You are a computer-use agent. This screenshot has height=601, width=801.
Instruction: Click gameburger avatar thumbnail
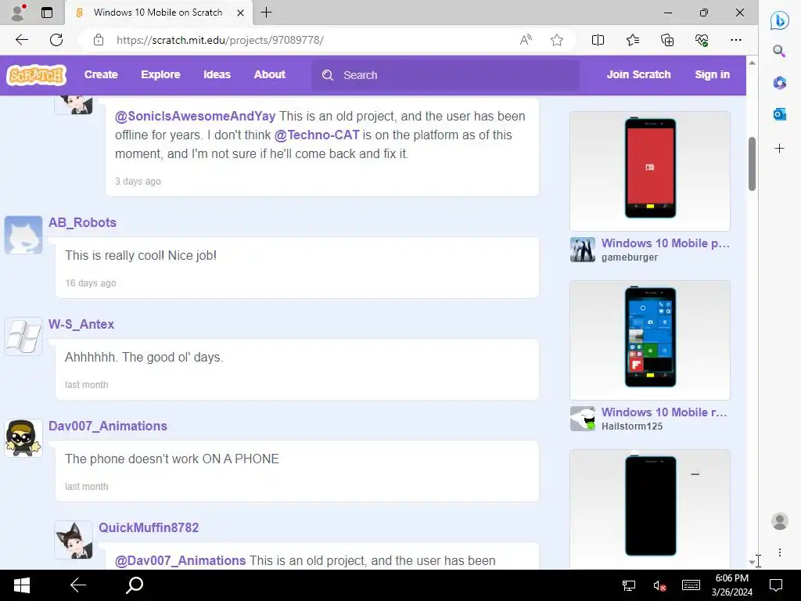pyautogui.click(x=583, y=250)
